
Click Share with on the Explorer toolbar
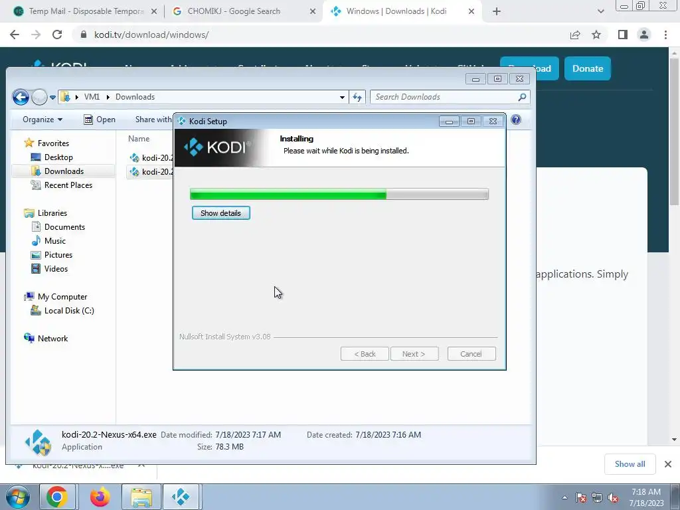(153, 120)
